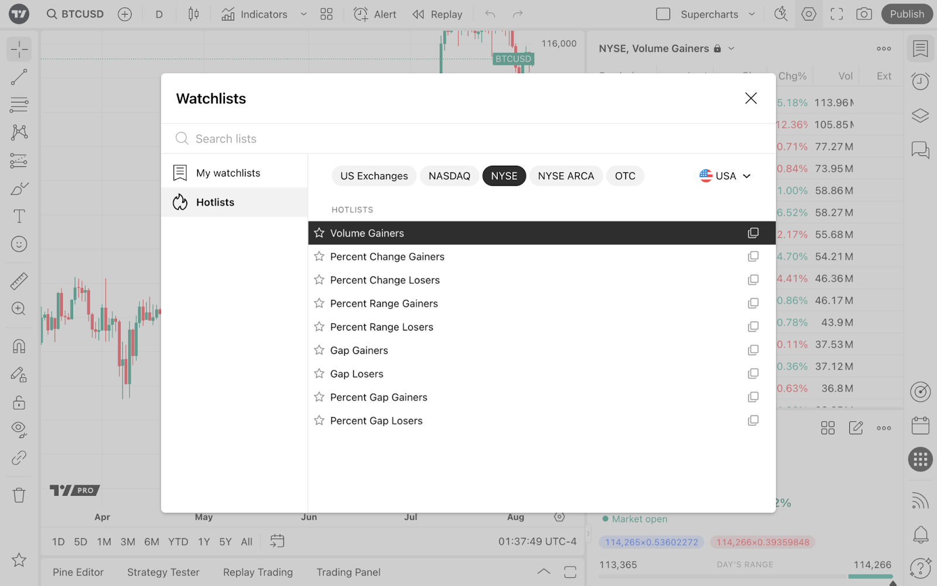Toggle the Supercharts layout checkbox
Viewport: 937px width, 586px height.
coord(664,14)
